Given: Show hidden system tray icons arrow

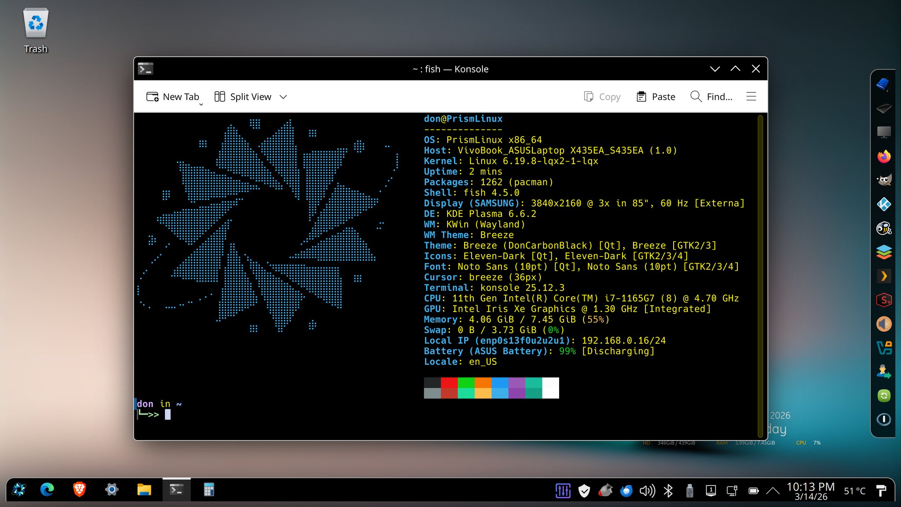Looking at the screenshot, I should tap(773, 490).
